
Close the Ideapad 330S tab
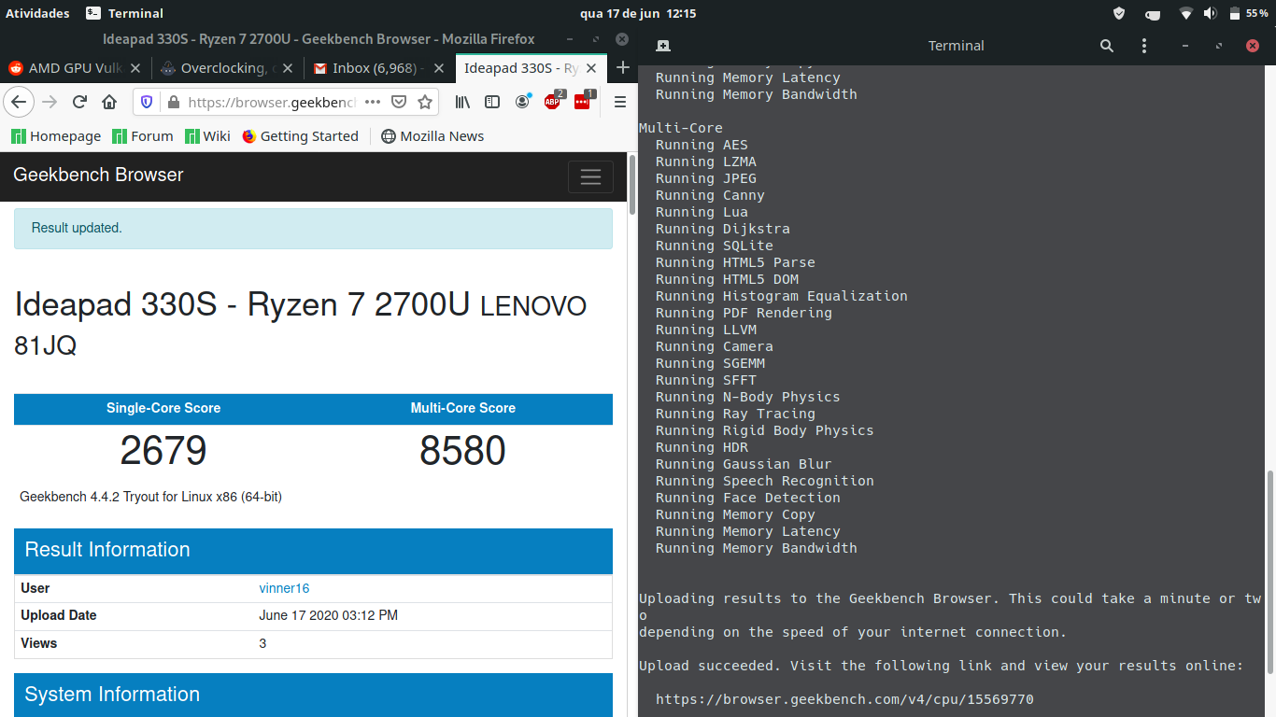(591, 68)
